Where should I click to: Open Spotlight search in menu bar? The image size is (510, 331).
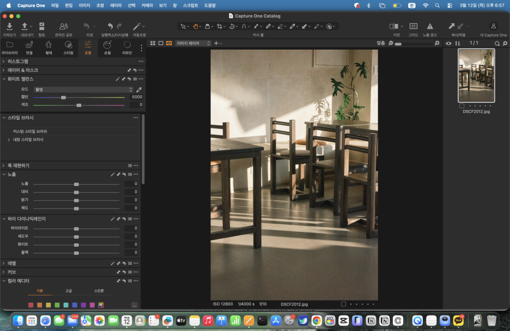pos(438,5)
